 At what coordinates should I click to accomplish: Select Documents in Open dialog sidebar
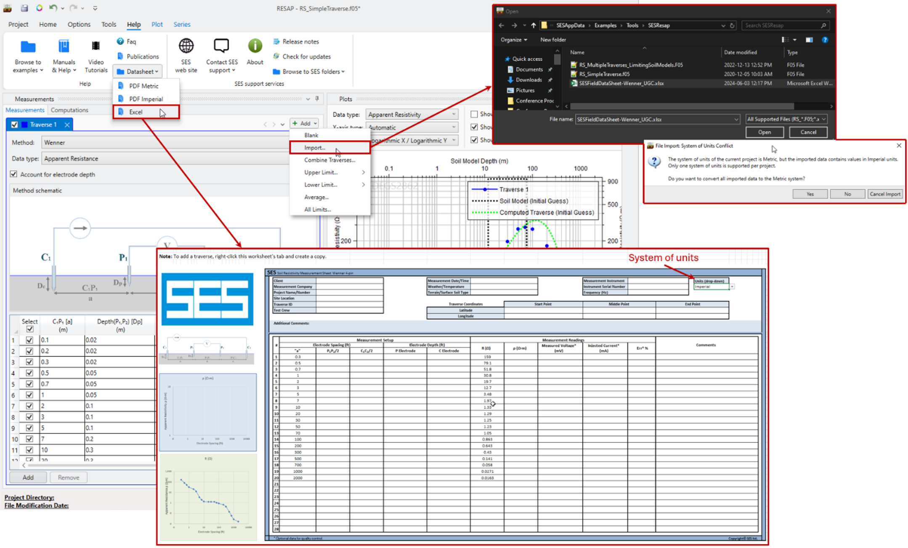(x=528, y=69)
